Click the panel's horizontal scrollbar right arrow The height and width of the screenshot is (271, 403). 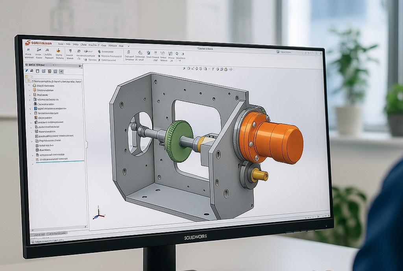coord(85,227)
